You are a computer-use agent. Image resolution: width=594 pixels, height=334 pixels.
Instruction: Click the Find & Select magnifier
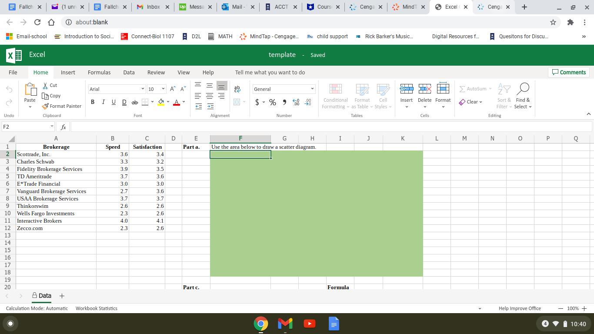524,88
